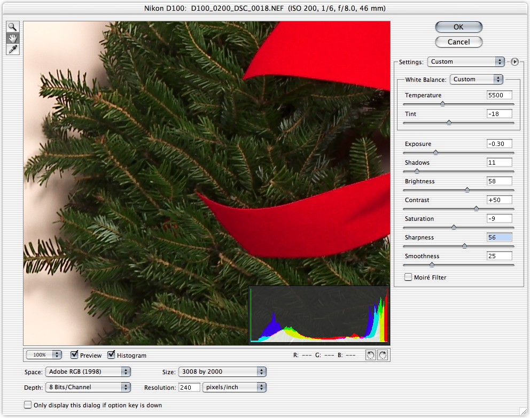The height and width of the screenshot is (418, 530).
Task: Open the Settings flyout arrow menu
Action: tap(515, 61)
